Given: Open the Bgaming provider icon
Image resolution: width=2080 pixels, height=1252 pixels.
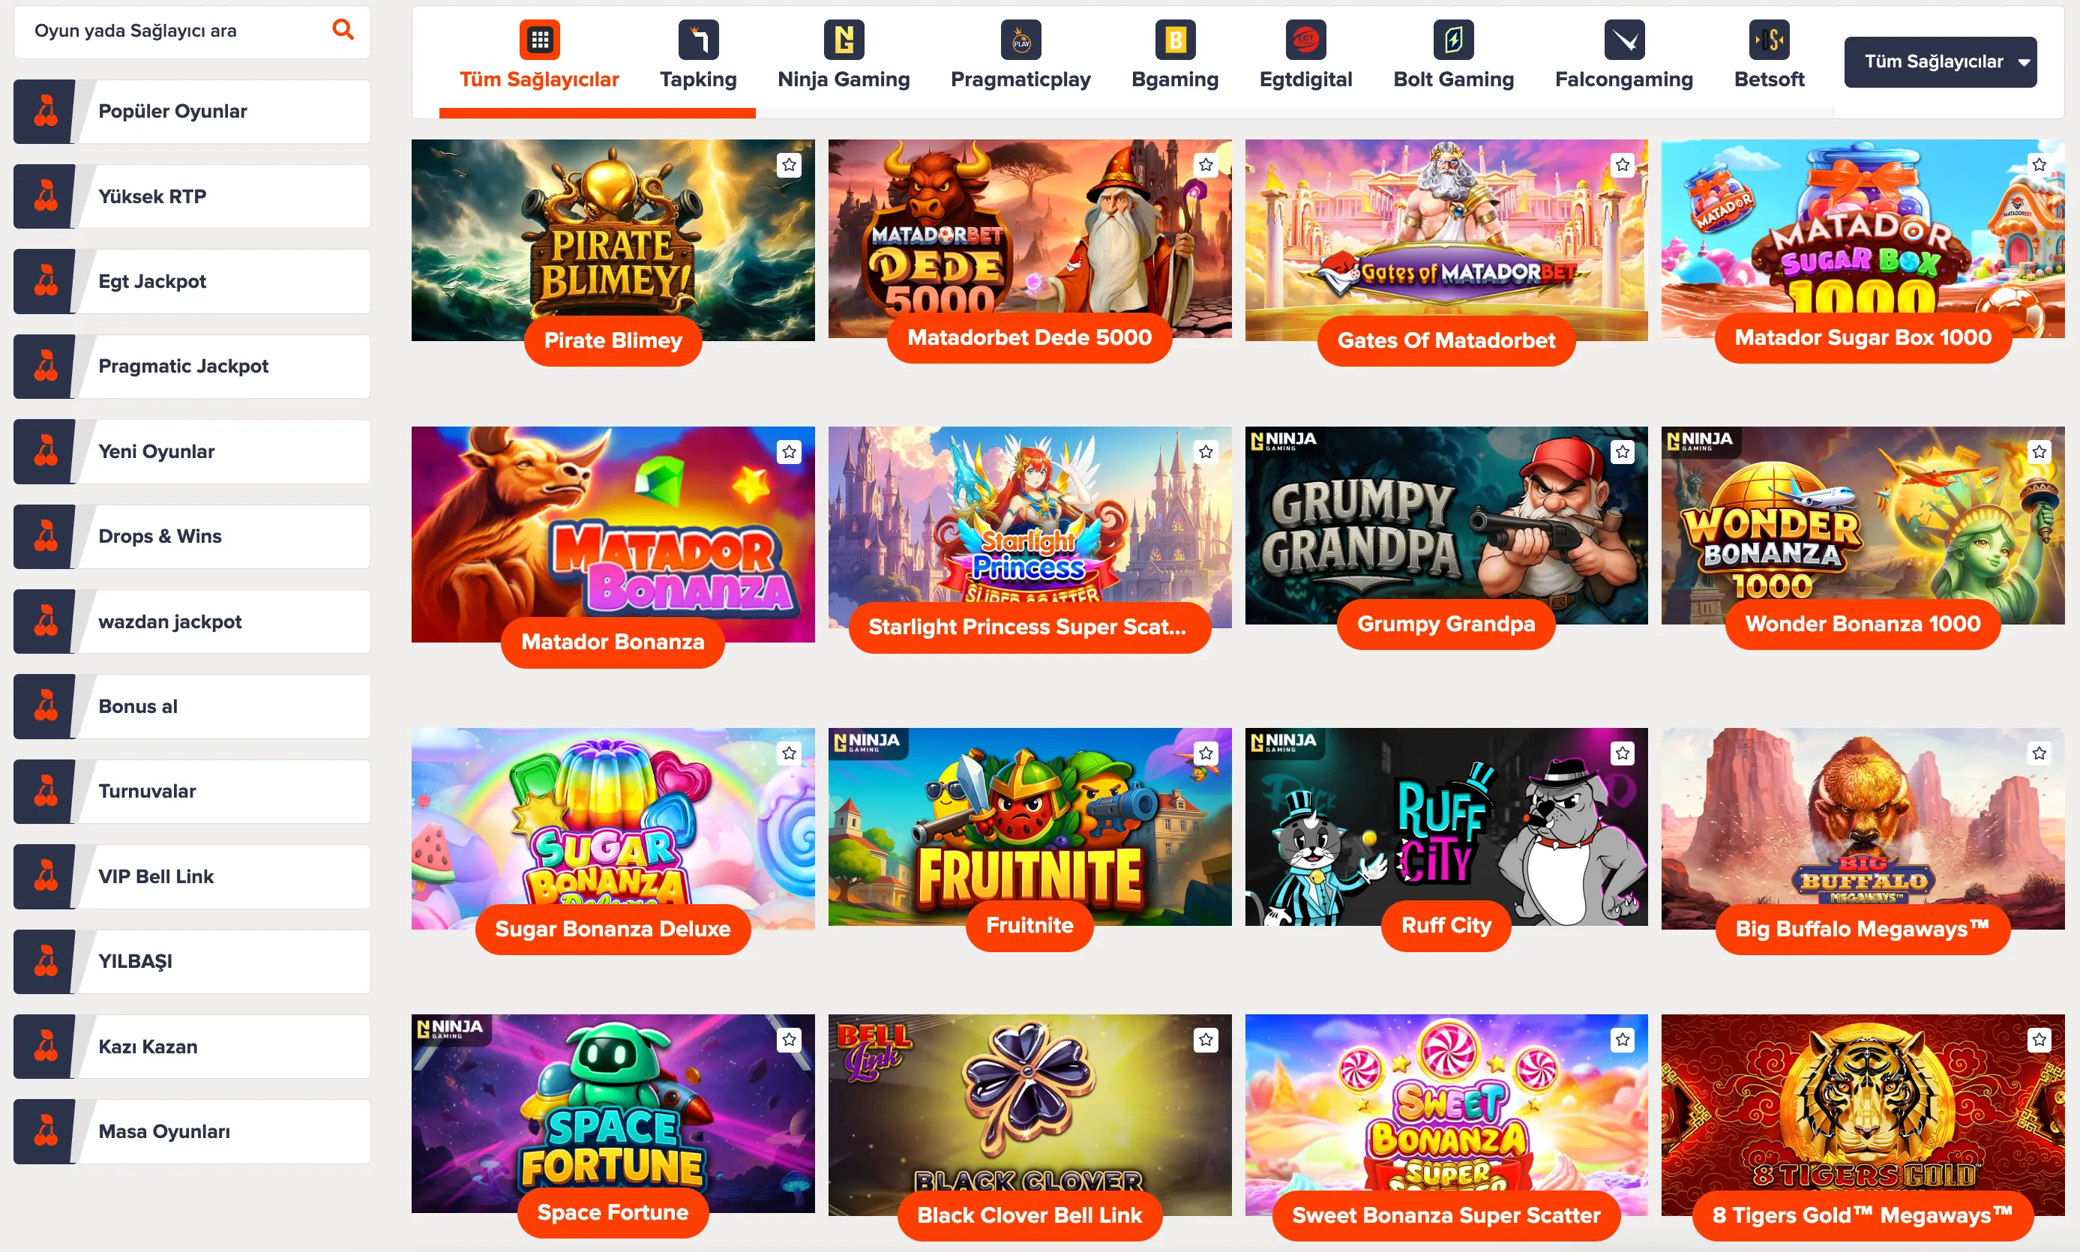Looking at the screenshot, I should [1176, 40].
